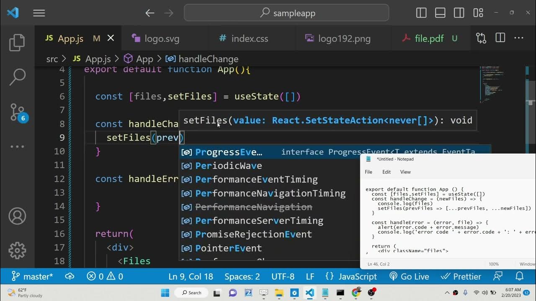Open Source Control view with 6 changes
The width and height of the screenshot is (536, 301).
pos(17,112)
